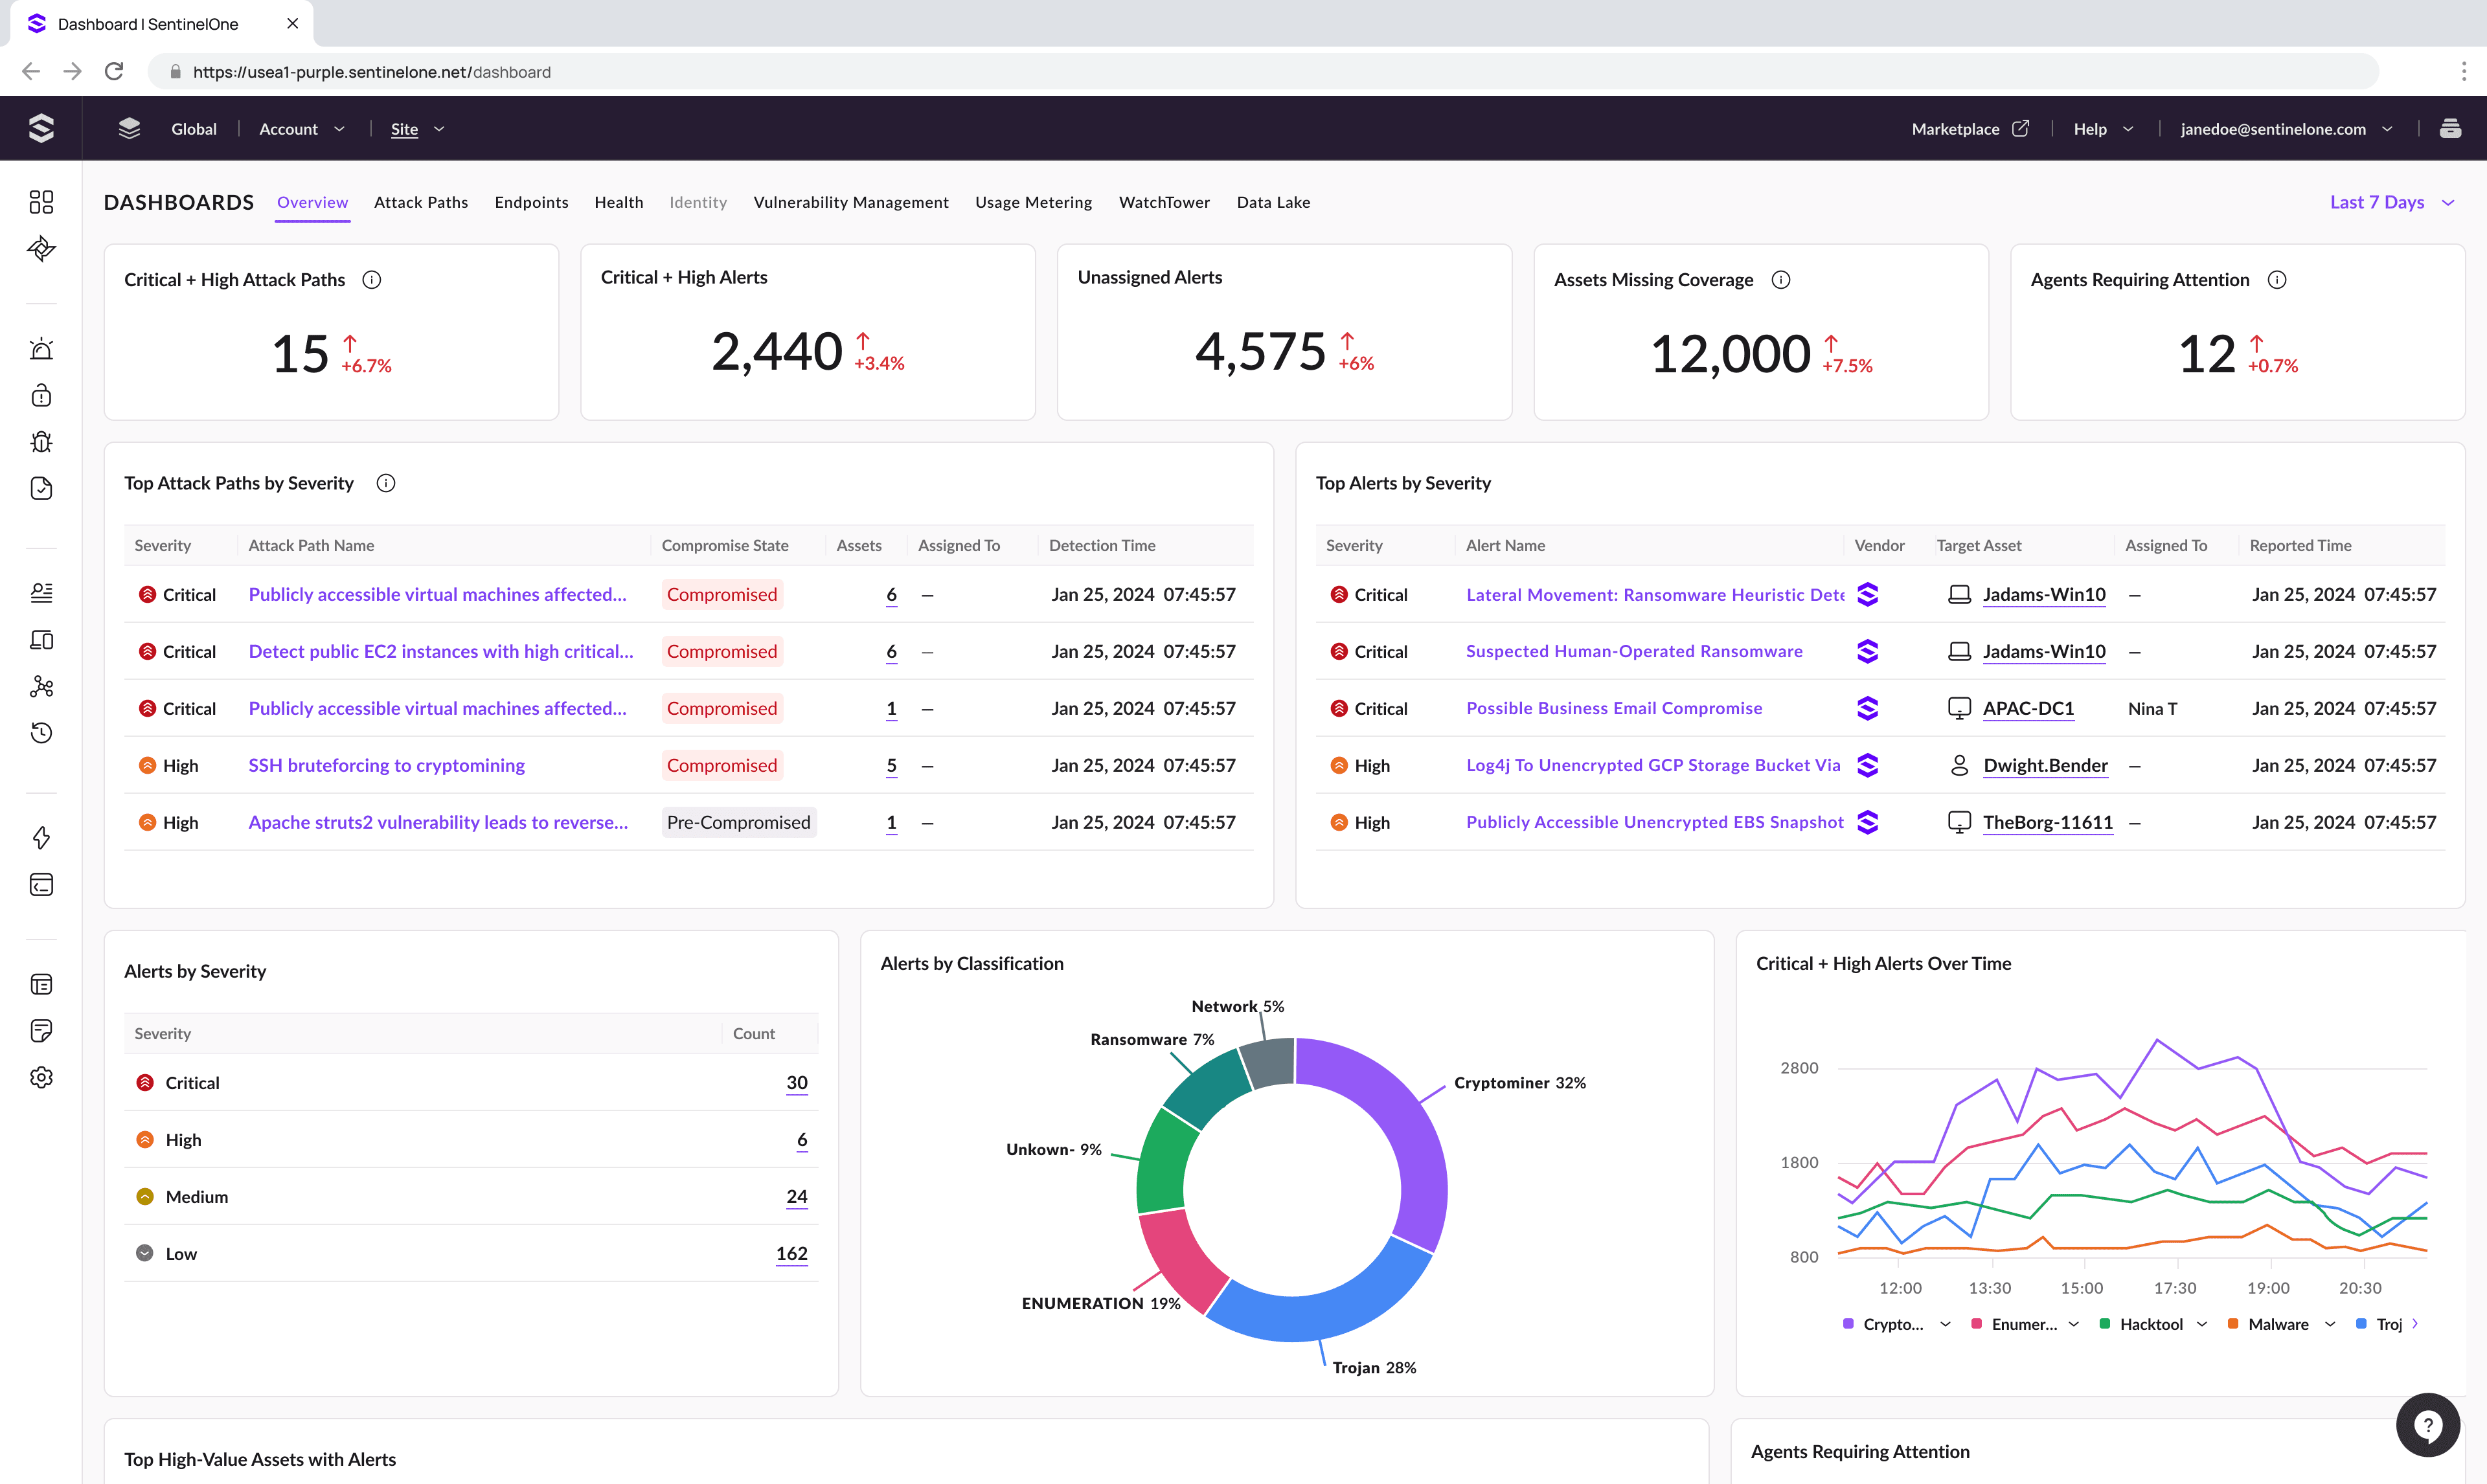Viewport: 2487px width, 1484px height.
Task: Select the padlock security icon in sidebar
Action: pyautogui.click(x=42, y=395)
